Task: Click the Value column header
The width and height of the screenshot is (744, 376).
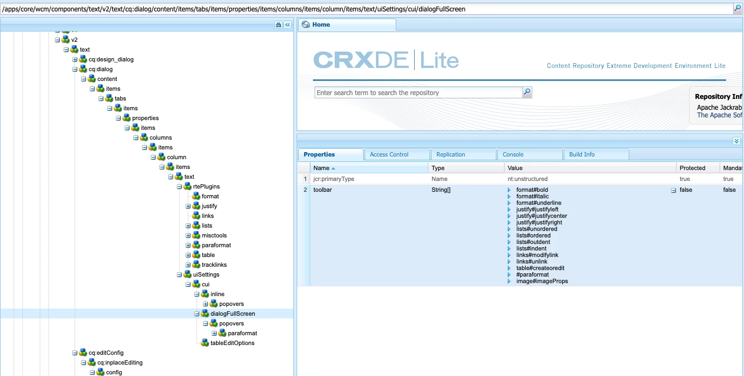Action: [590, 168]
